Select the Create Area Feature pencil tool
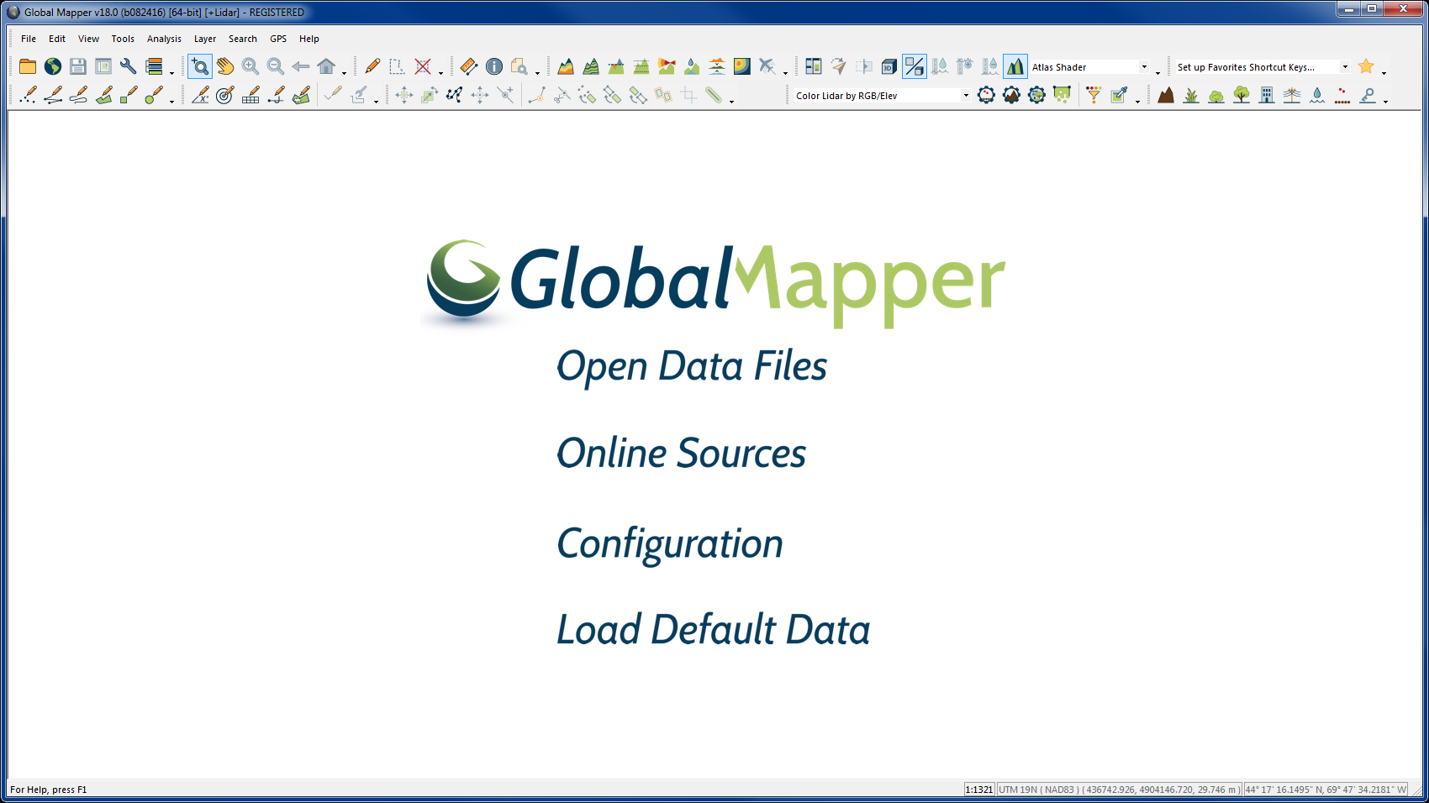1429x803 pixels. click(103, 95)
